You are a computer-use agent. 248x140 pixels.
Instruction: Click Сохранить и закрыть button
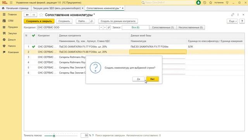(39, 21)
